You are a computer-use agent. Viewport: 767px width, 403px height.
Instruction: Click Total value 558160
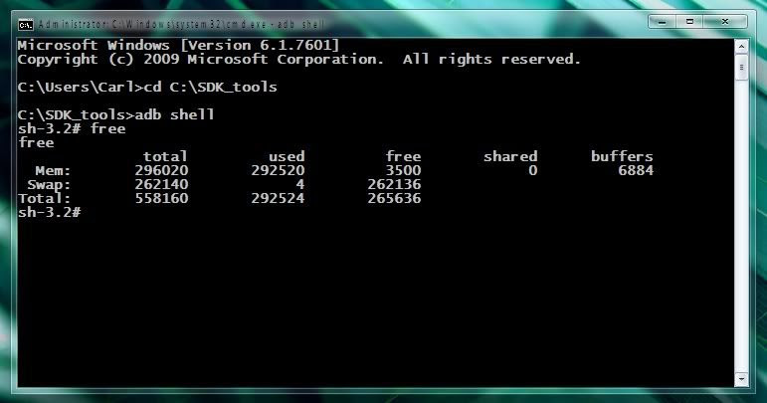(x=161, y=199)
